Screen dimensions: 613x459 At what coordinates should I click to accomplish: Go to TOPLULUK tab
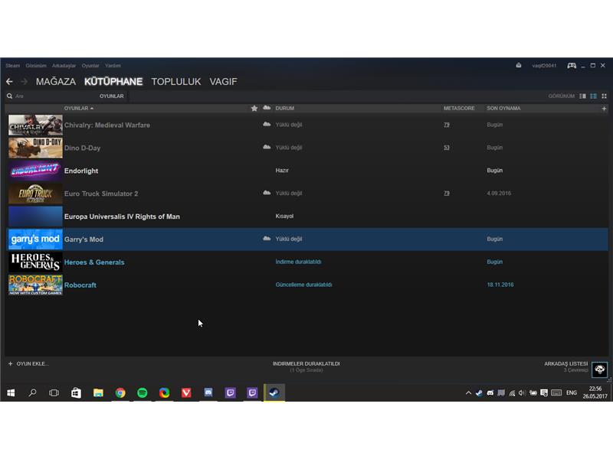pos(176,82)
